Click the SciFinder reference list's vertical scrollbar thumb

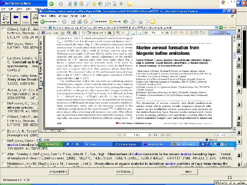pos(244,59)
